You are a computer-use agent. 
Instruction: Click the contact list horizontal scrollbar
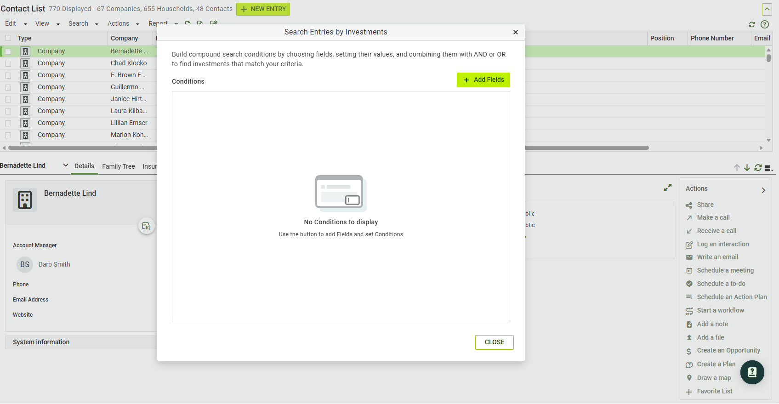click(329, 148)
